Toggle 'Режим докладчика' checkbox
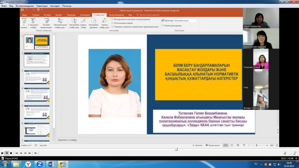The width and height of the screenshot is (299, 168). (162, 25)
